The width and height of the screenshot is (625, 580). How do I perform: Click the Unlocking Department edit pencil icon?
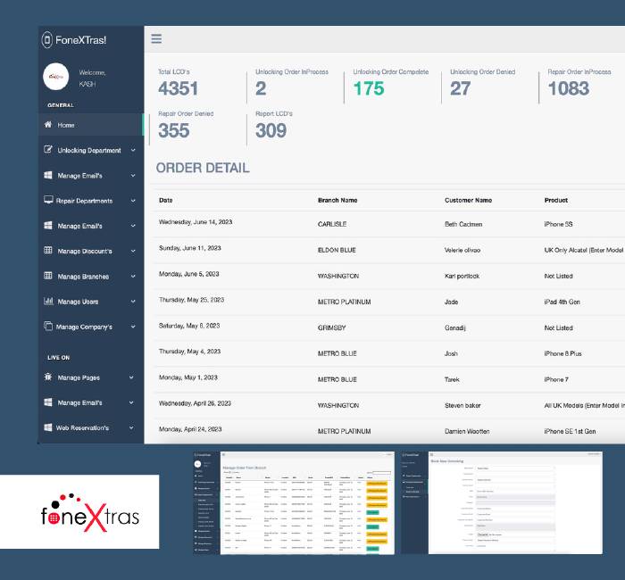point(48,150)
